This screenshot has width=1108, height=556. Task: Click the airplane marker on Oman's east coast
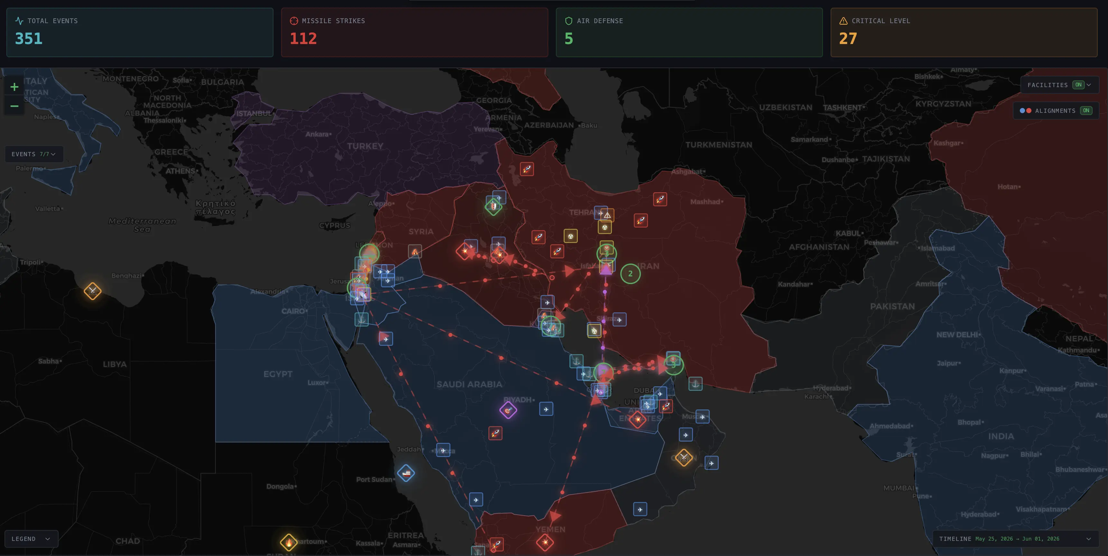[x=711, y=463]
